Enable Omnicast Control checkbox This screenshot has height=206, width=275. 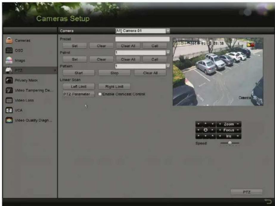[100, 94]
